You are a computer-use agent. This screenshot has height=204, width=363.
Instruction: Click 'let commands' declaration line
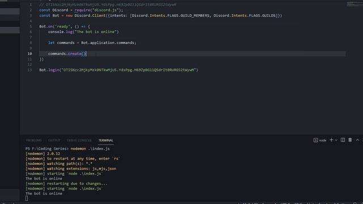pos(92,43)
